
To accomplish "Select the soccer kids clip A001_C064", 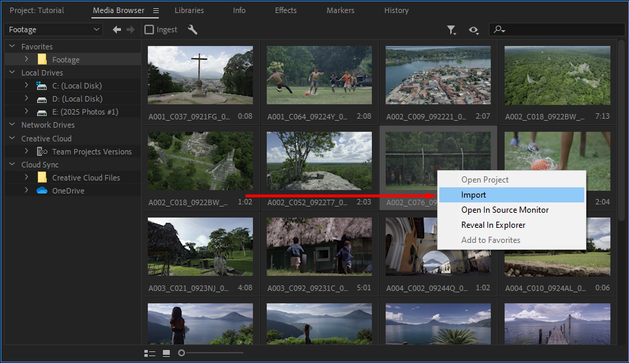I will pyautogui.click(x=319, y=75).
